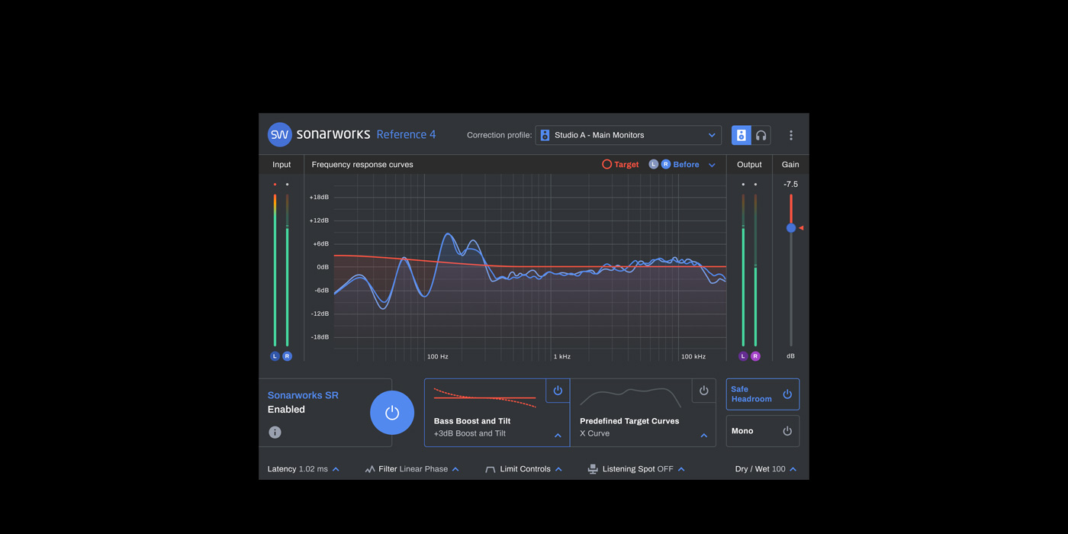1068x534 pixels.
Task: Click the Latency 1.02 ms label
Action: click(x=298, y=469)
